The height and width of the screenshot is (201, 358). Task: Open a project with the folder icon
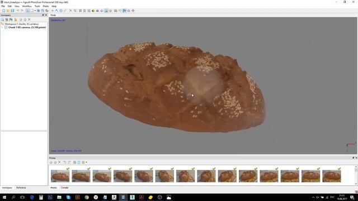coord(8,11)
